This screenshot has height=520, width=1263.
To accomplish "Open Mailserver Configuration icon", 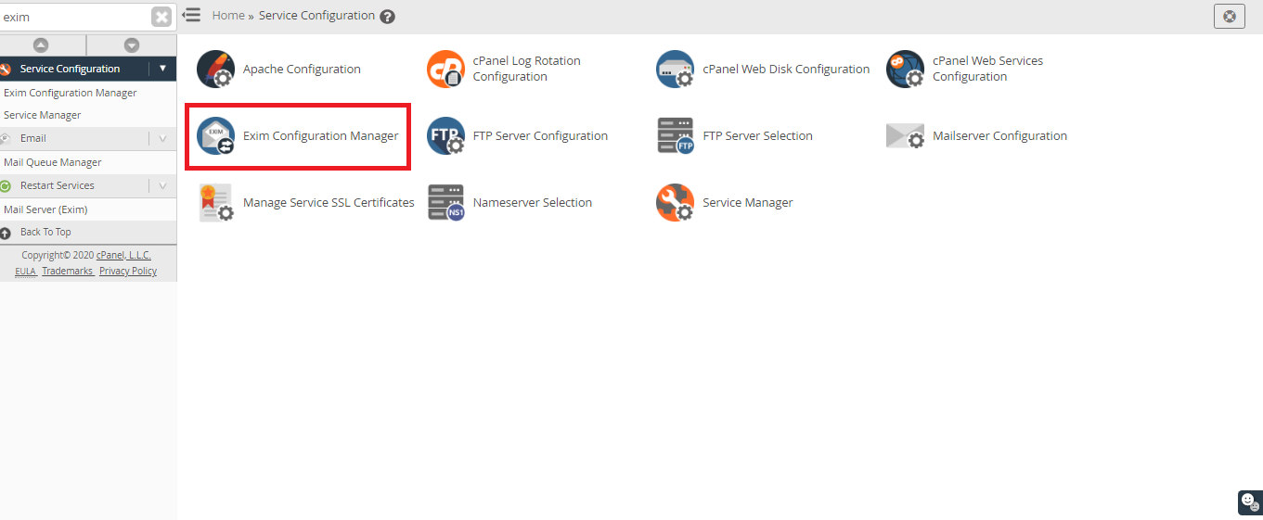I will coord(905,136).
